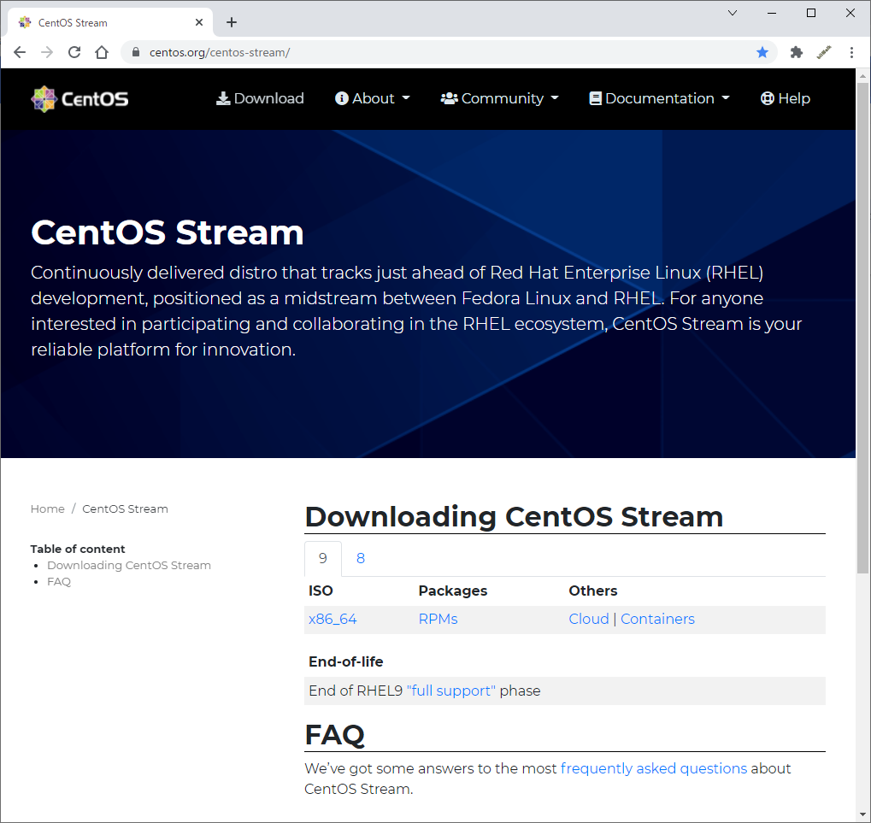Switch to the CentOS Stream 8 tab
Screen dimensions: 871x823
coord(360,558)
